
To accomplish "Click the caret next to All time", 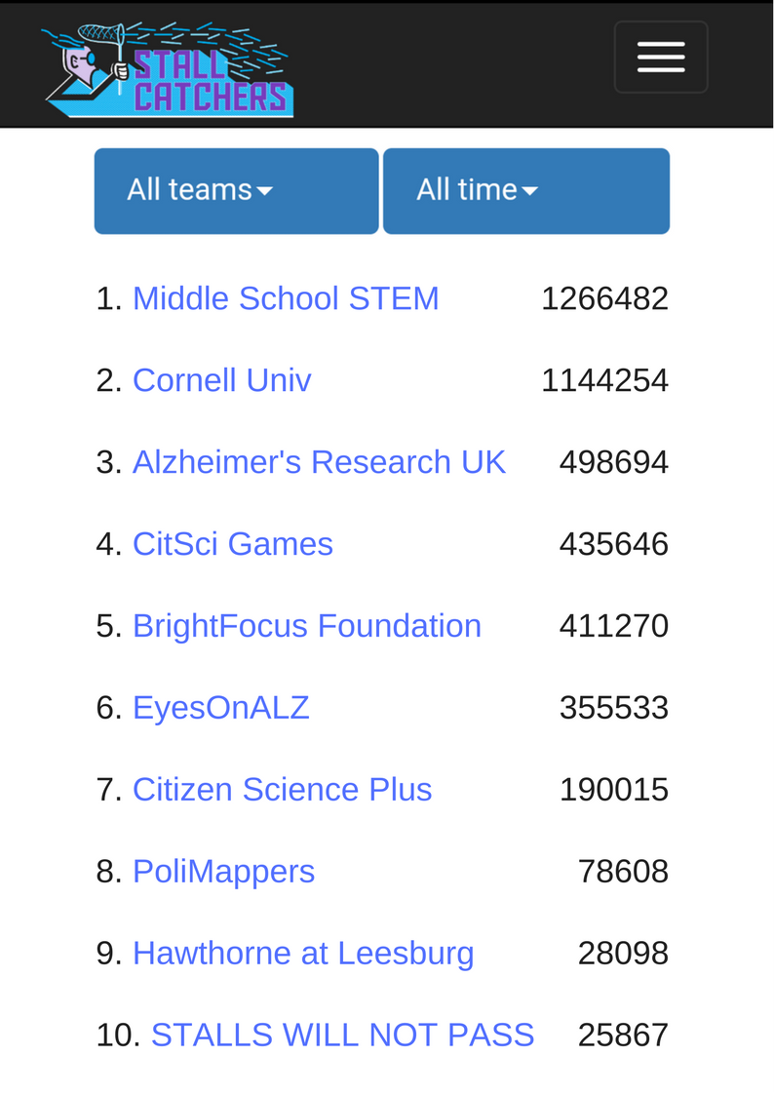I will (x=529, y=191).
